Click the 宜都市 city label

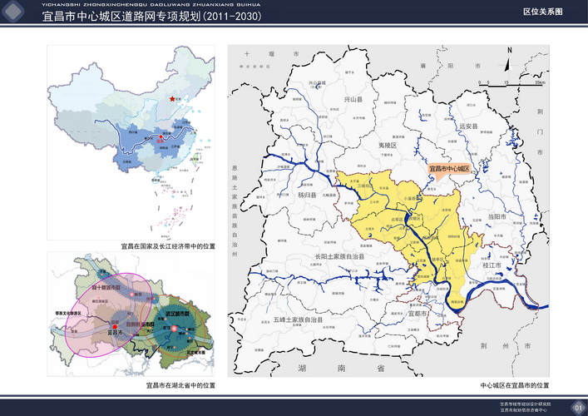coord(418,315)
